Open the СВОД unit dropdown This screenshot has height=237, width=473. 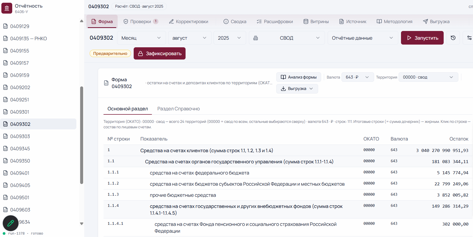[x=287, y=38]
